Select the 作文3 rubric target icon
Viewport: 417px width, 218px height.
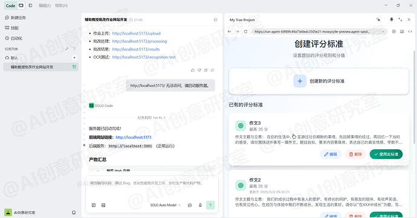(x=241, y=126)
